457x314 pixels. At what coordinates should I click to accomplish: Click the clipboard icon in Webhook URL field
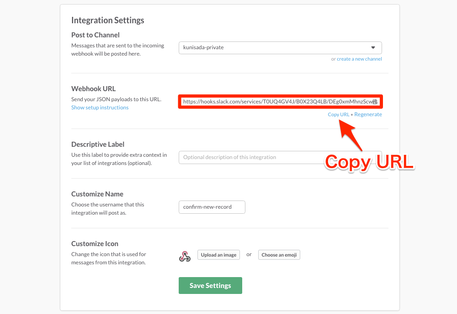pos(375,102)
